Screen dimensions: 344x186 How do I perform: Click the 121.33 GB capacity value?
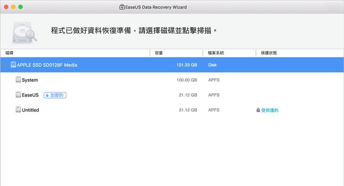(187, 65)
